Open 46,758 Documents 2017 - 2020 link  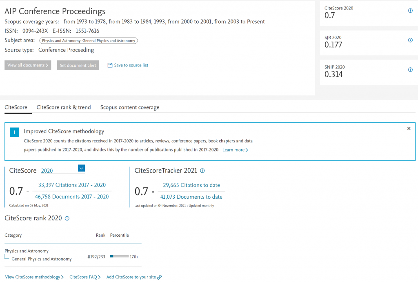[72, 197]
